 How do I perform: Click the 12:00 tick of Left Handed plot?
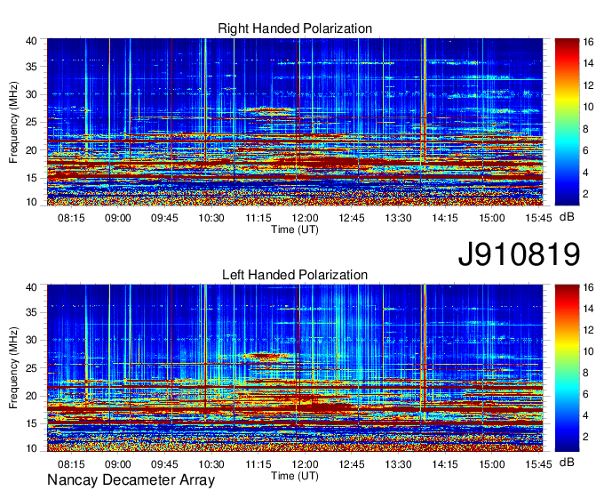point(305,464)
